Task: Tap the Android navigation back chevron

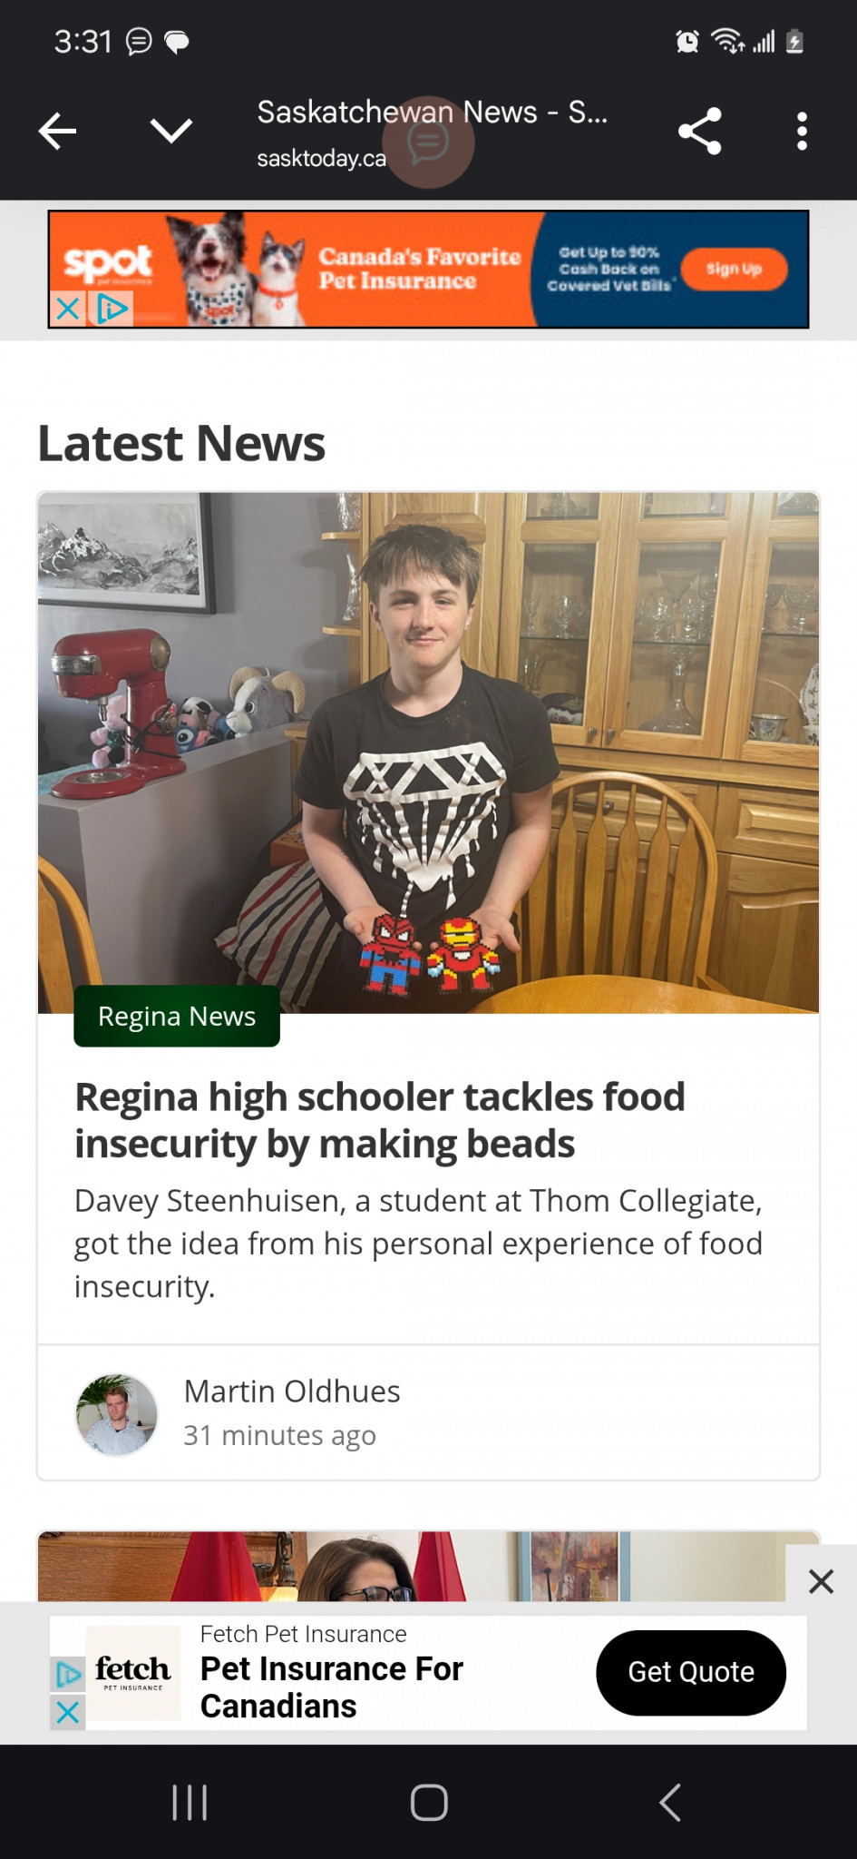Action: pos(669,1803)
